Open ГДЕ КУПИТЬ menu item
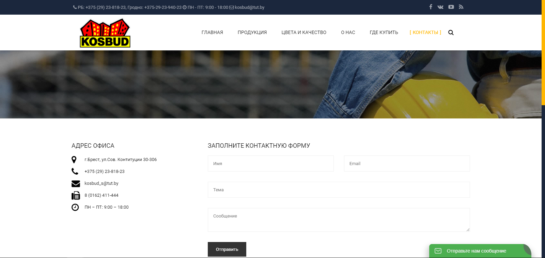This screenshot has width=545, height=258. pyautogui.click(x=384, y=32)
